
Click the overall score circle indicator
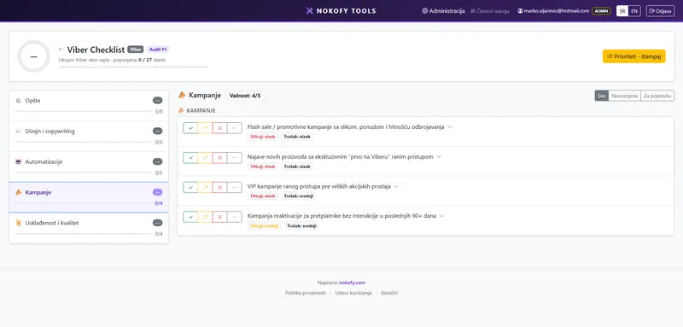pos(33,56)
